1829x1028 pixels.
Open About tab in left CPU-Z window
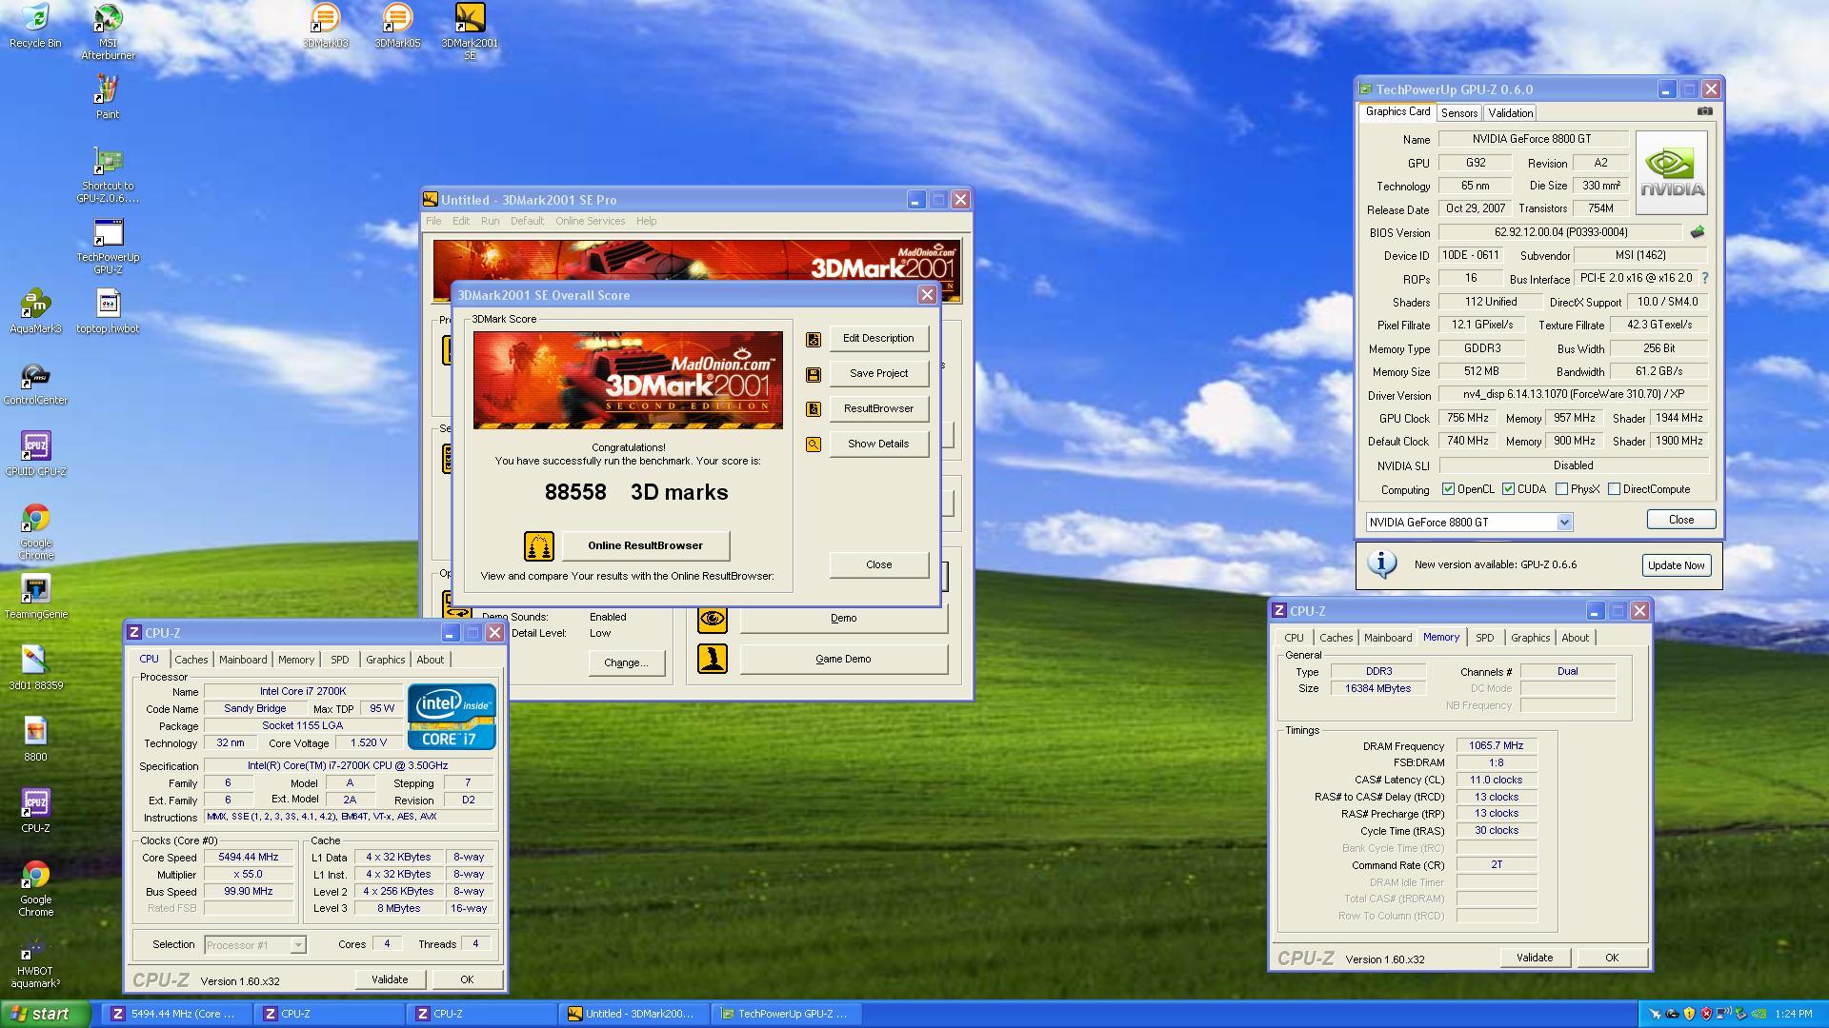click(x=430, y=660)
